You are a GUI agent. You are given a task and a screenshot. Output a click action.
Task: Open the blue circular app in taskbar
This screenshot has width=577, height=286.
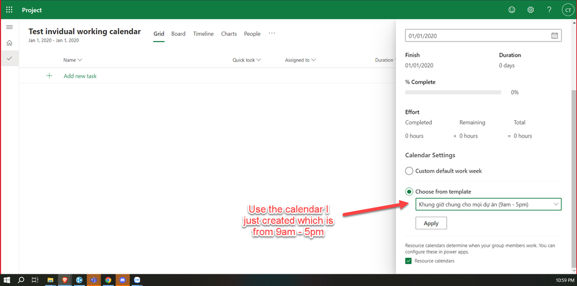coord(79,280)
